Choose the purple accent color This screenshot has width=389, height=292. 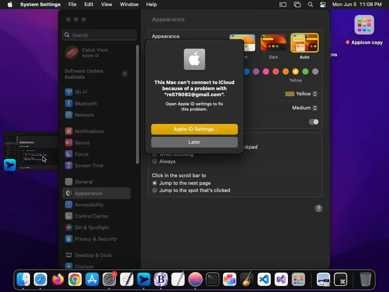(x=256, y=71)
